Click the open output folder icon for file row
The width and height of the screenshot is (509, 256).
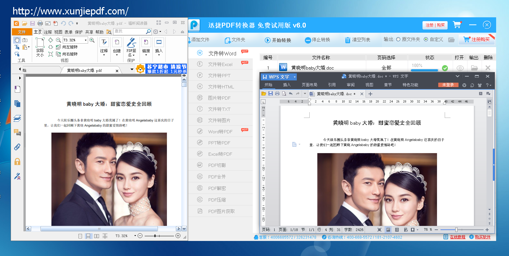click(474, 68)
